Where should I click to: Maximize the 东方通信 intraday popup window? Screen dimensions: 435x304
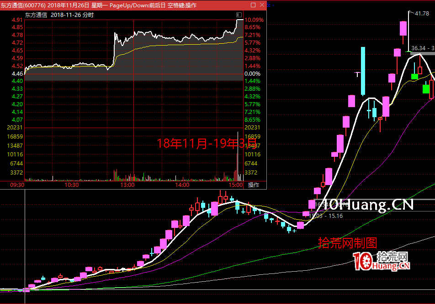[x=253, y=5]
